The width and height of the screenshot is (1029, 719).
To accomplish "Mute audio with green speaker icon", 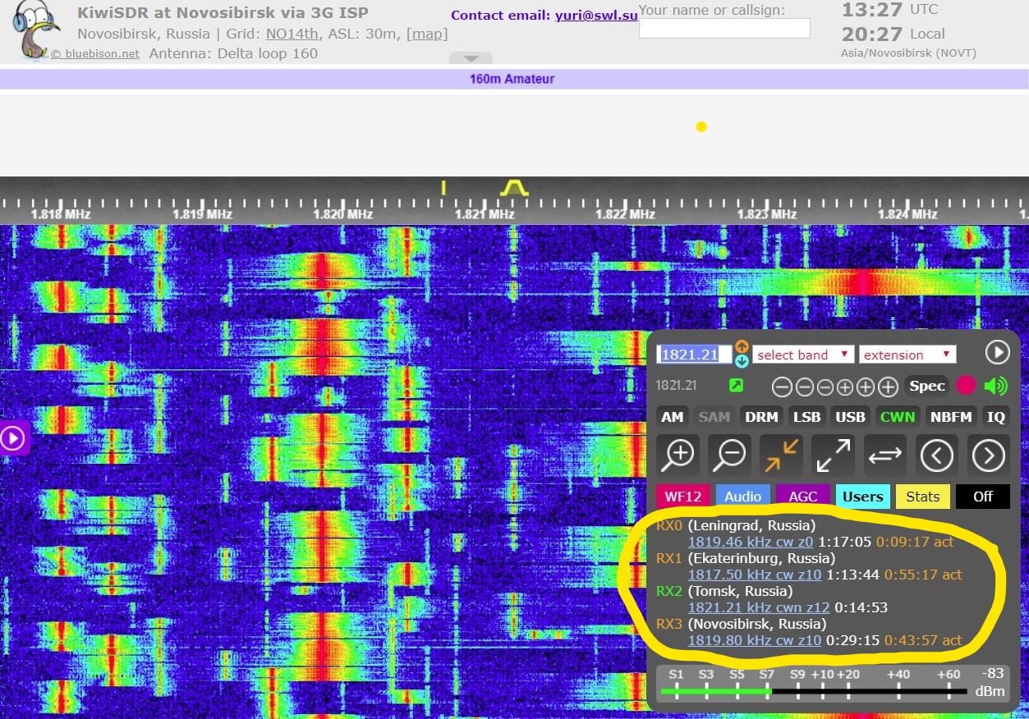I will 995,386.
